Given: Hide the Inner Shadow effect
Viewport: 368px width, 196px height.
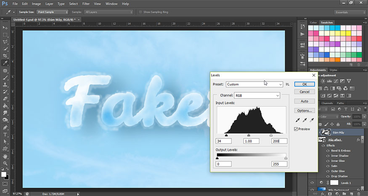Looking at the screenshot, I should coord(328,156).
